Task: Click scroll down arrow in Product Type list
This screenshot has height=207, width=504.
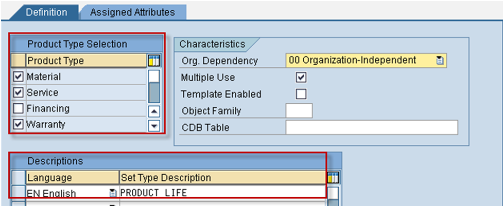Action: (154, 126)
